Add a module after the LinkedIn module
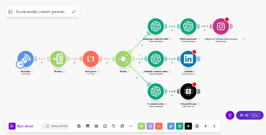Viewport: 266px width, 135px height. 198,59
